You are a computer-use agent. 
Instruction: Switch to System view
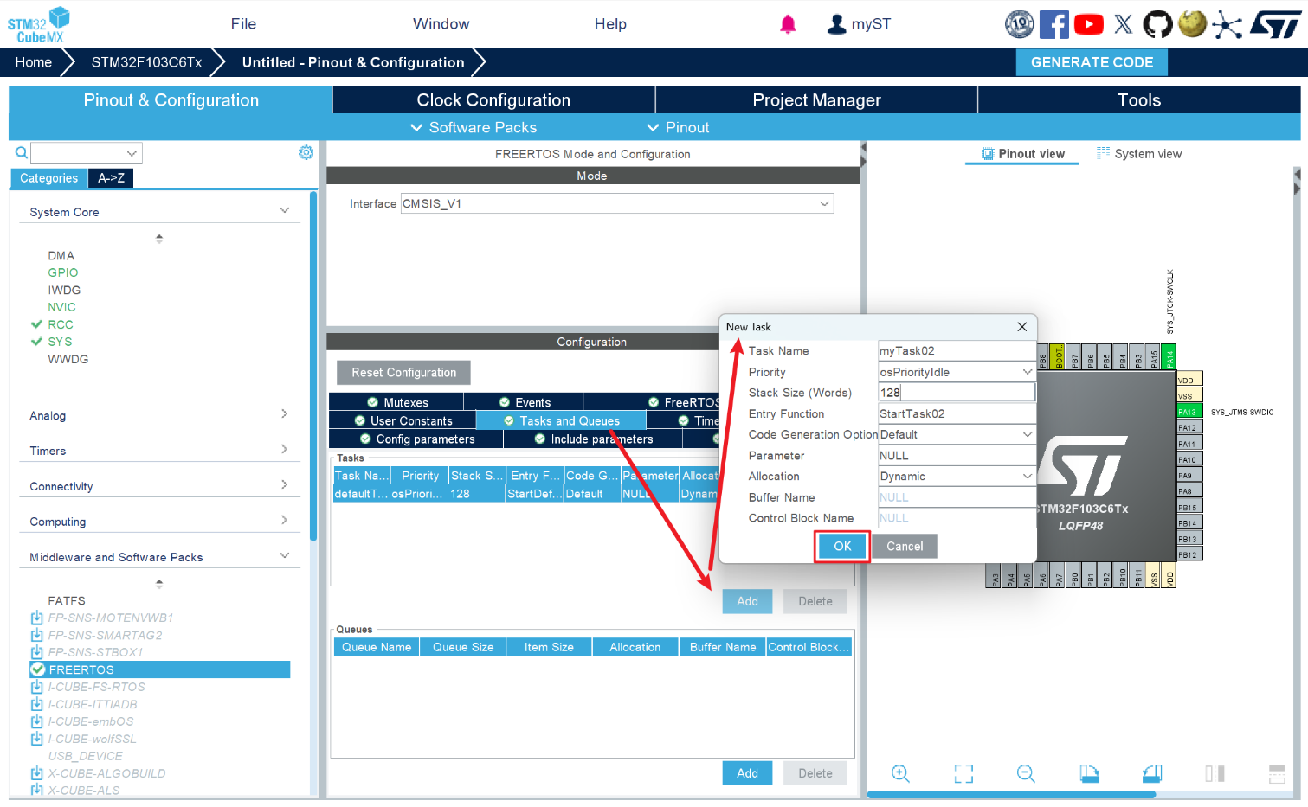[x=1138, y=154]
